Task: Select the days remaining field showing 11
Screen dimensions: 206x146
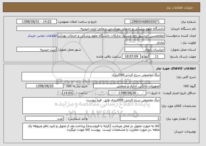Action: [x=157, y=57]
